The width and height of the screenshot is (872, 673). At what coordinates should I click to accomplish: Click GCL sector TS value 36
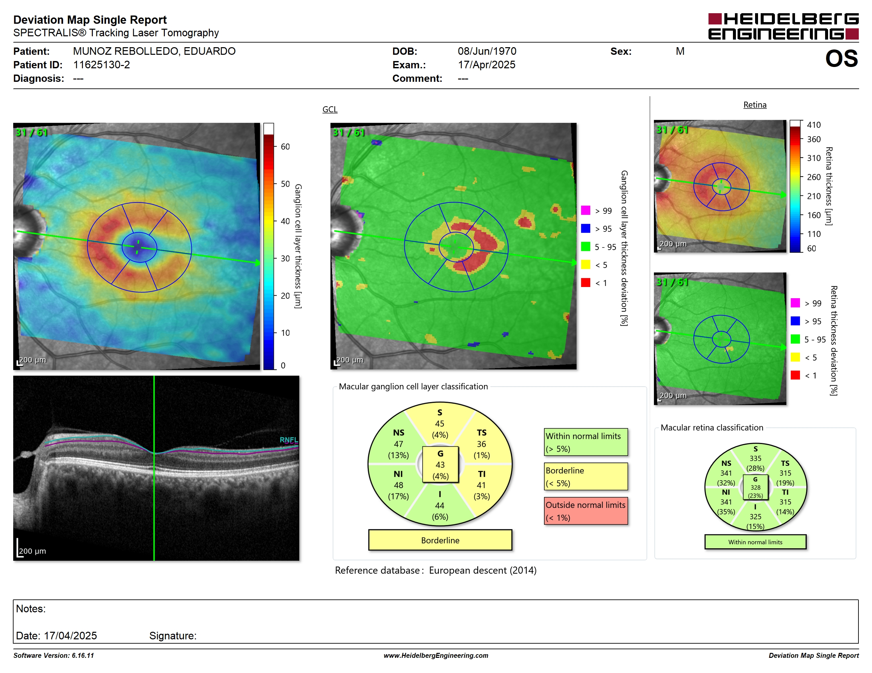click(x=482, y=444)
